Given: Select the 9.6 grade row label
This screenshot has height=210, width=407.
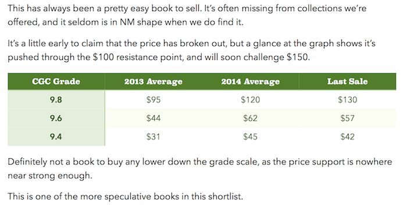Looking at the screenshot, I should (56, 118).
